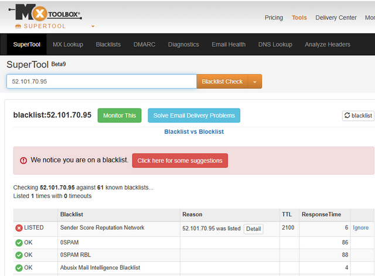Switch to the Blacklists tab
This screenshot has height=276, width=375.
pos(108,45)
